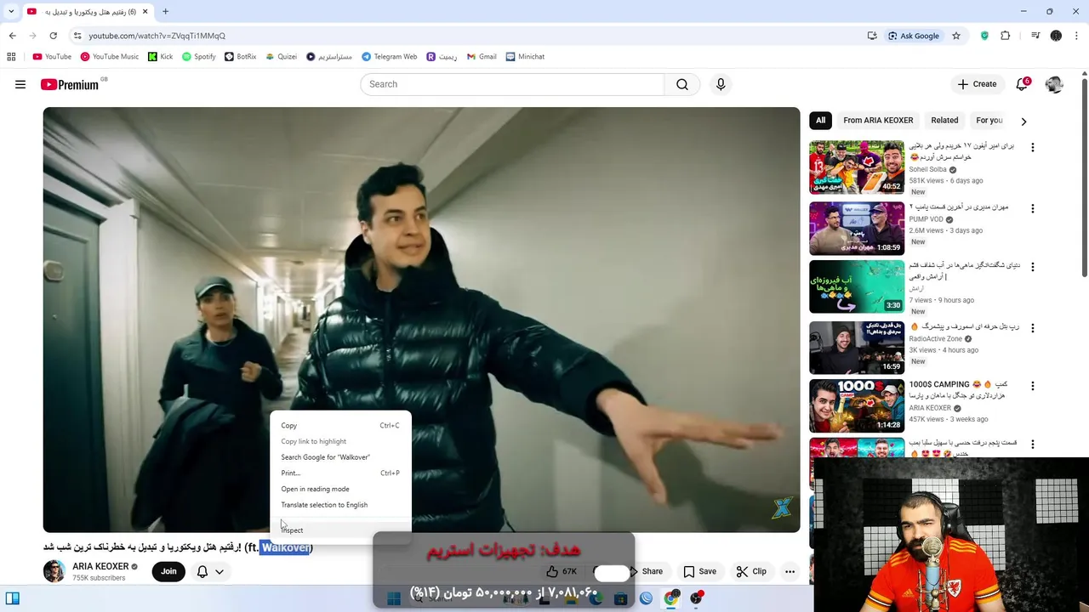The height and width of the screenshot is (612, 1089).
Task: Choose Translate selection to English
Action: (340, 505)
